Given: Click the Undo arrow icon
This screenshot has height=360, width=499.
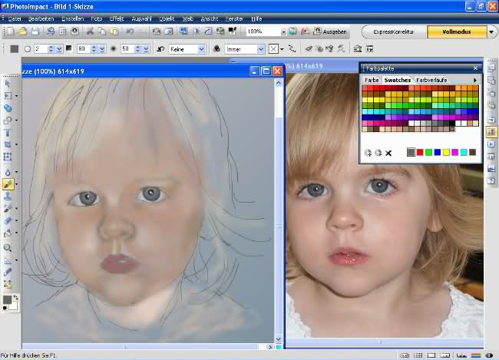Looking at the screenshot, I should [131, 31].
